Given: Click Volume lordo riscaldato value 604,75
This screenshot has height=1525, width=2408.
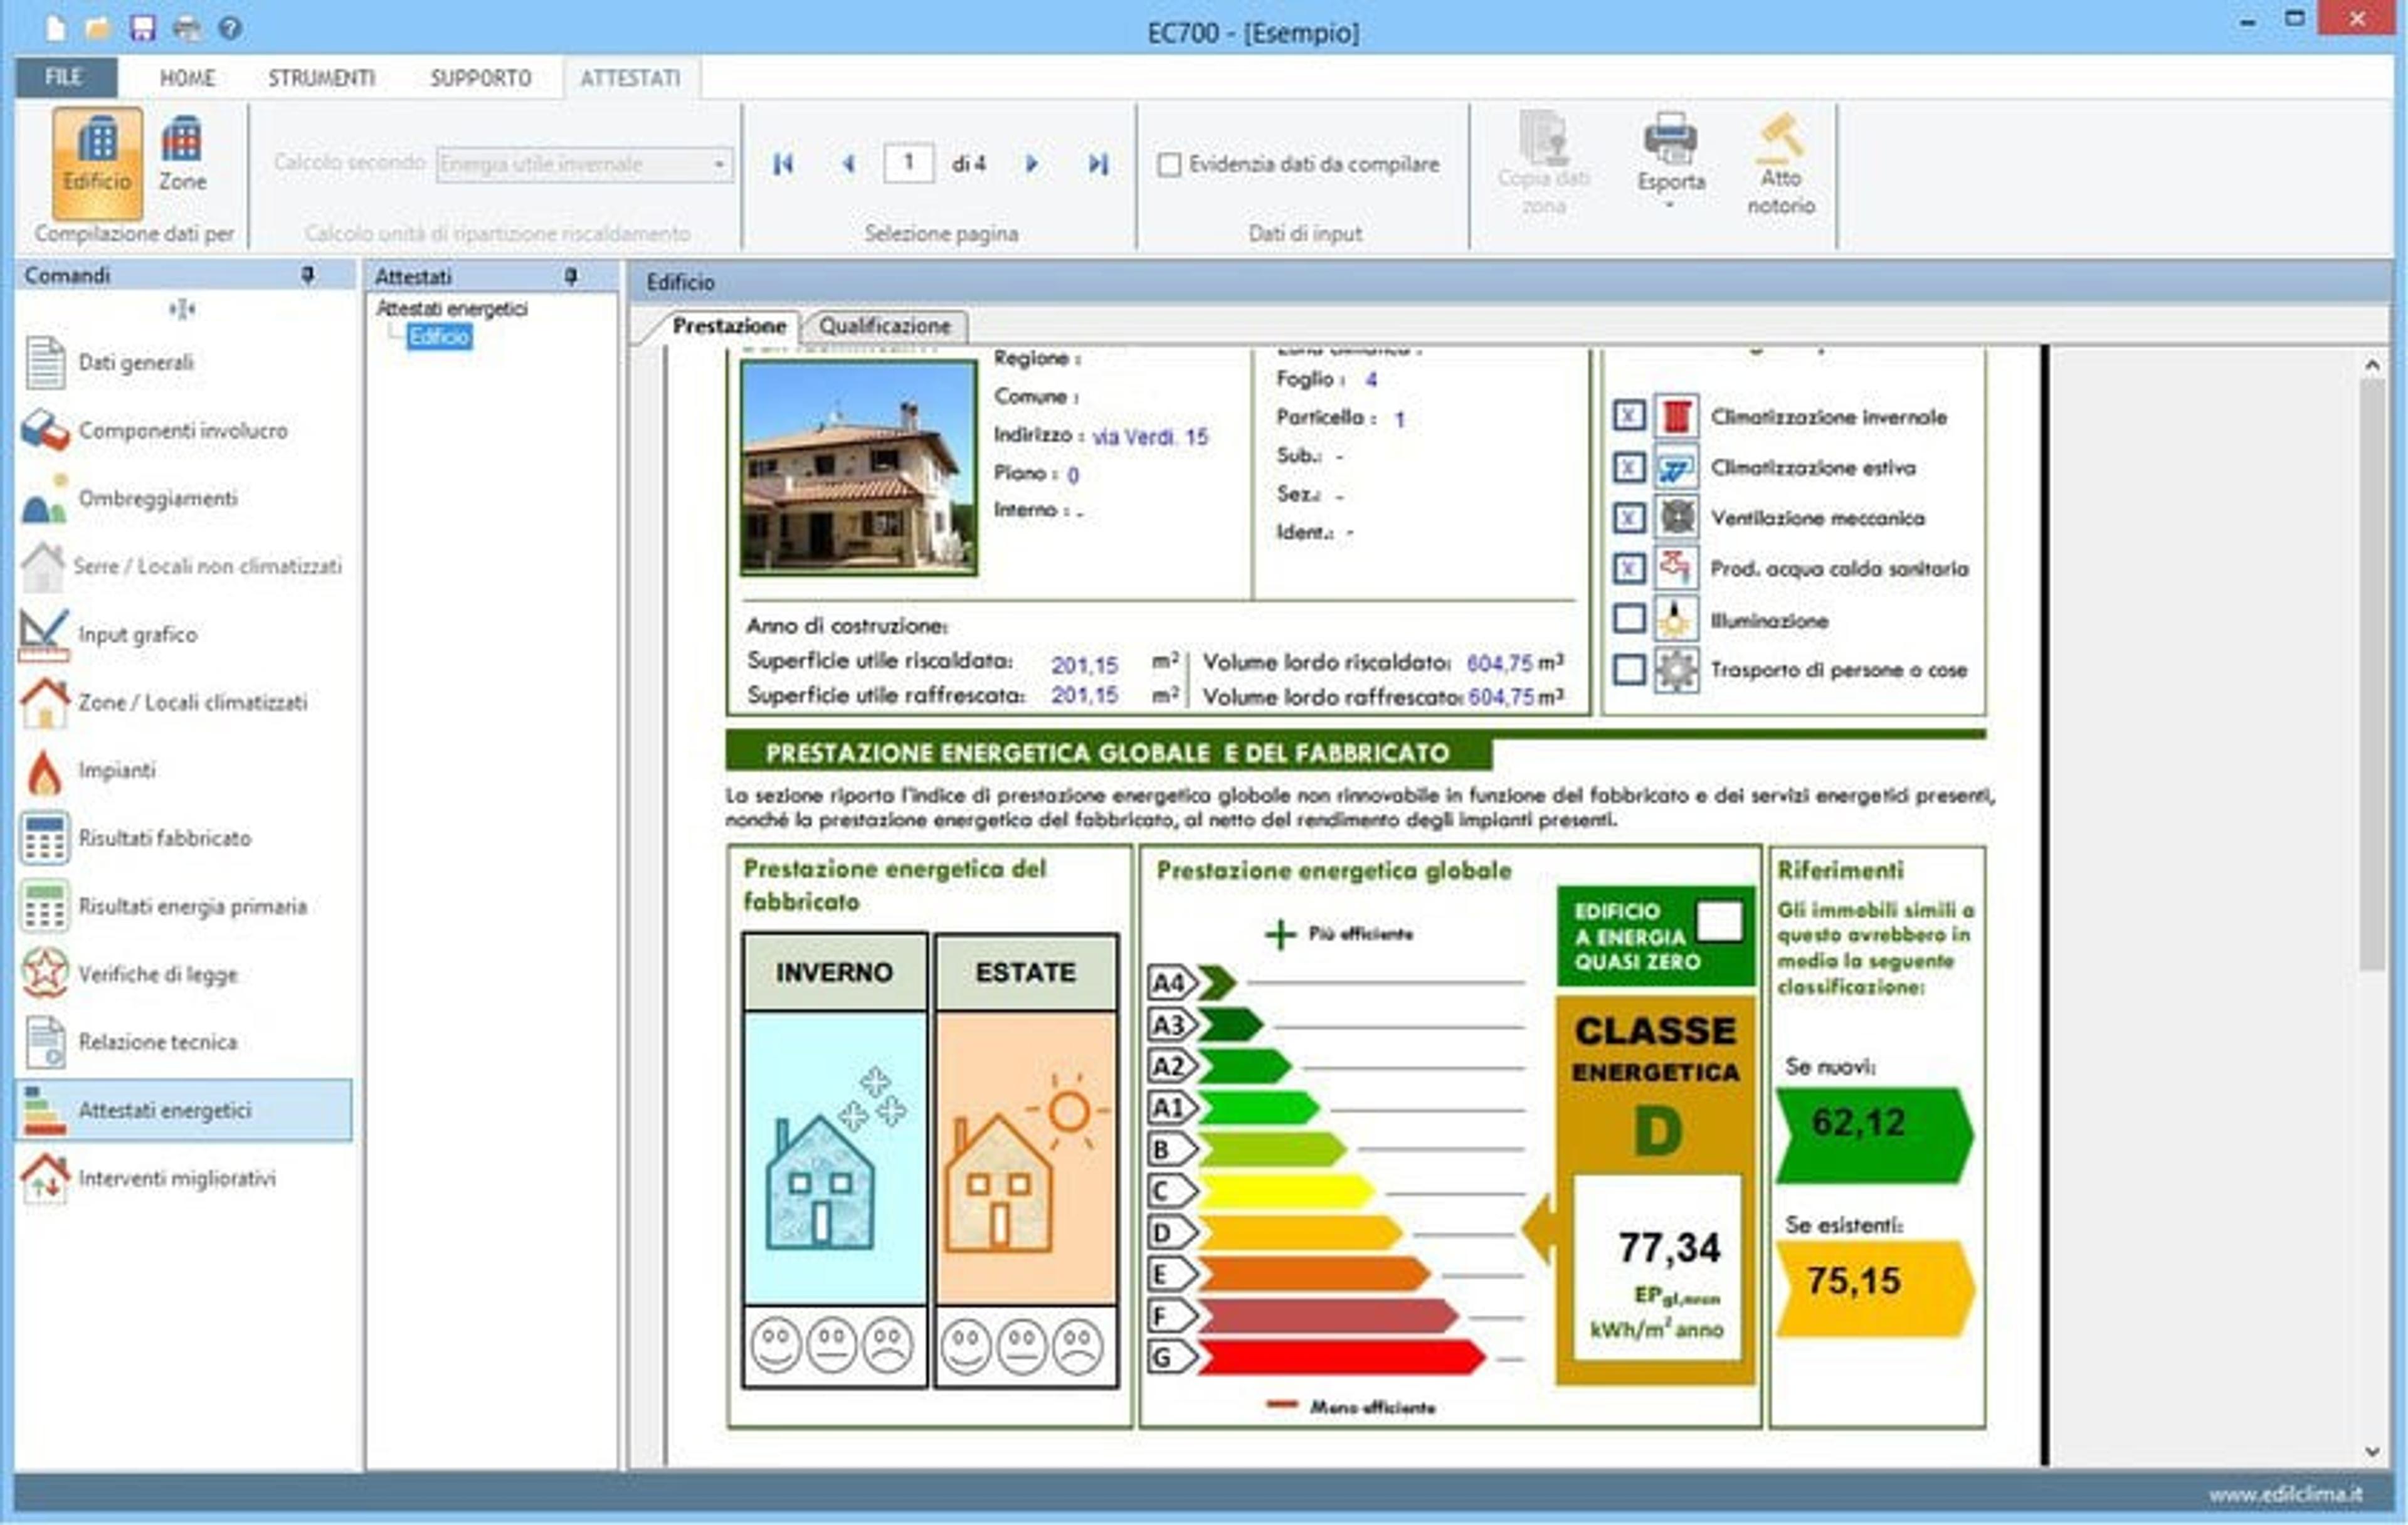Looking at the screenshot, I should (1500, 663).
